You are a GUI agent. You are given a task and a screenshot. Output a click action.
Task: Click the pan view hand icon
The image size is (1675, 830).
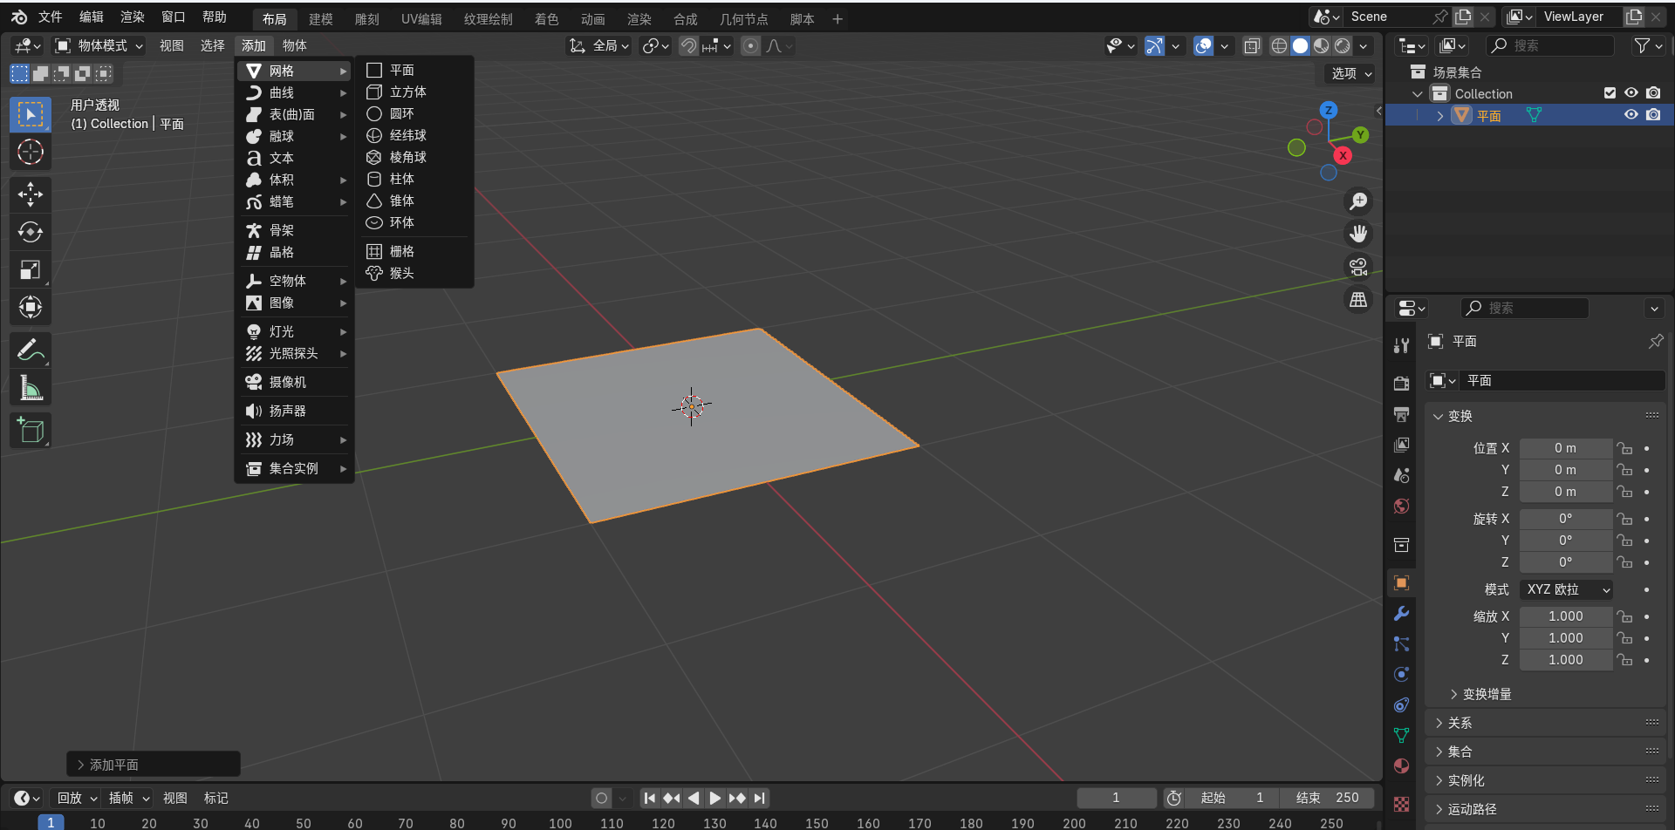tap(1358, 234)
